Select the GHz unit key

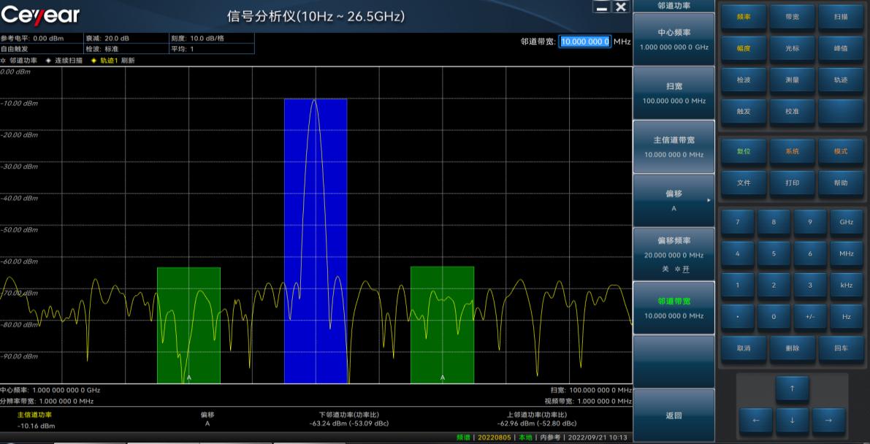coord(846,222)
